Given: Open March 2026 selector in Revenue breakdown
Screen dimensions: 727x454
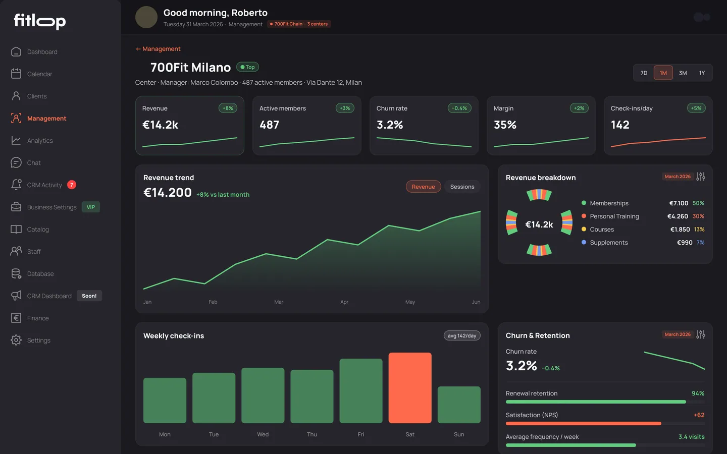Looking at the screenshot, I should (x=678, y=177).
